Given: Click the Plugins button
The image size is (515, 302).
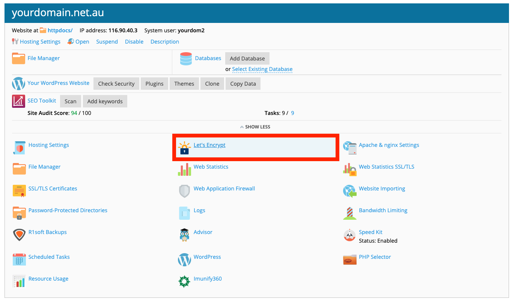Looking at the screenshot, I should pyautogui.click(x=155, y=84).
